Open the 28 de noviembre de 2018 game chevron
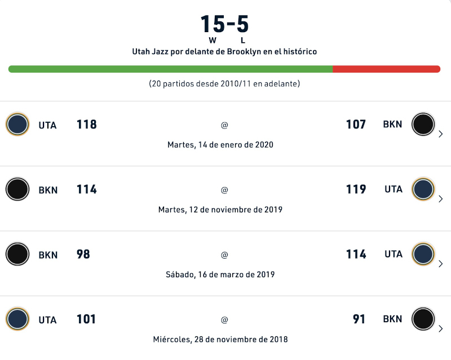The height and width of the screenshot is (360, 451). 440,329
